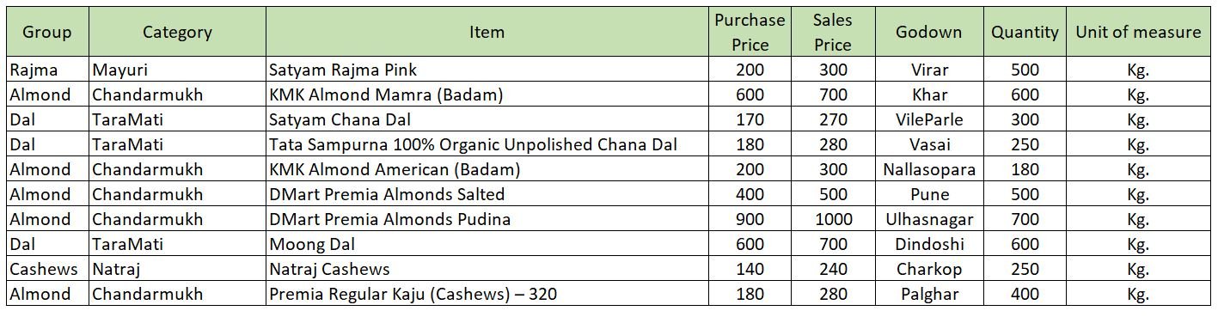Click the Premia Regular Kaju item cell
Screen dimensions: 1218x317
click(x=487, y=294)
